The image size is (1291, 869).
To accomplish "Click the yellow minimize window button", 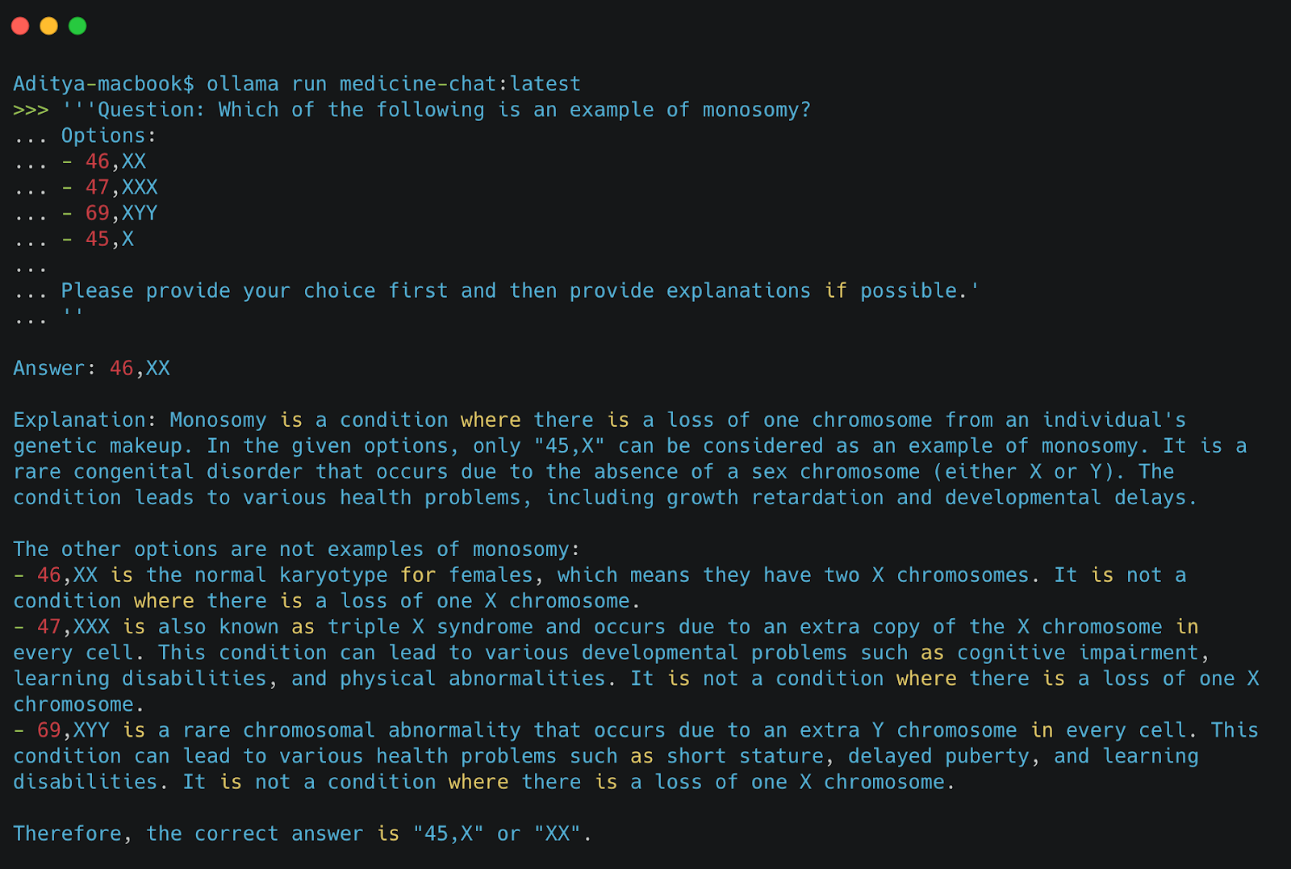I will (49, 26).
